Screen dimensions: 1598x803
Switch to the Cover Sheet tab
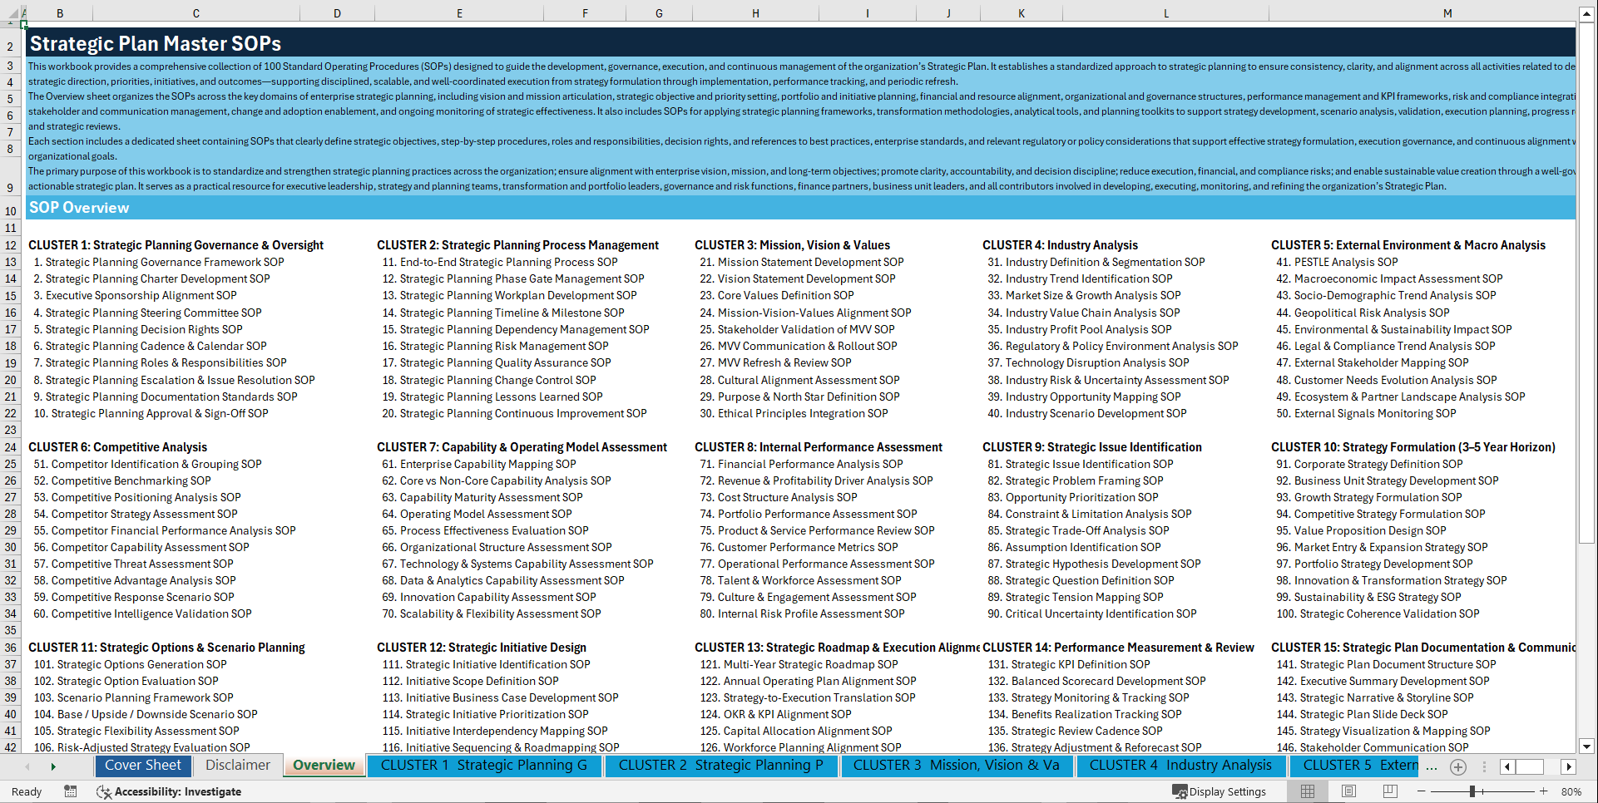pos(143,766)
